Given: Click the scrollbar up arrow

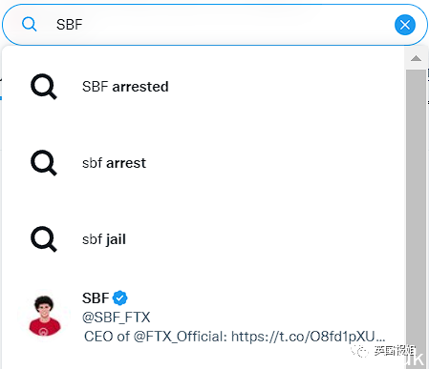Looking at the screenshot, I should (x=416, y=58).
